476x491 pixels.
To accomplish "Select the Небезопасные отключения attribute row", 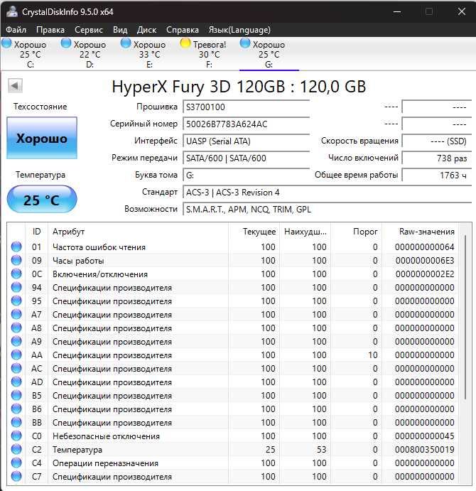I will click(232, 436).
